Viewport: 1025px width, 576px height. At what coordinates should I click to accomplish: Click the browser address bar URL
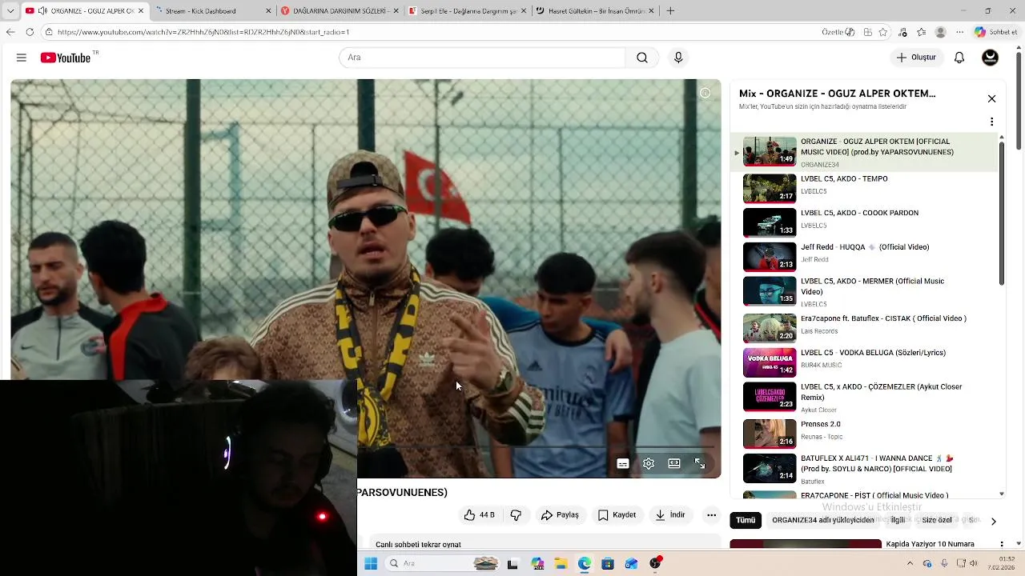pyautogui.click(x=203, y=32)
